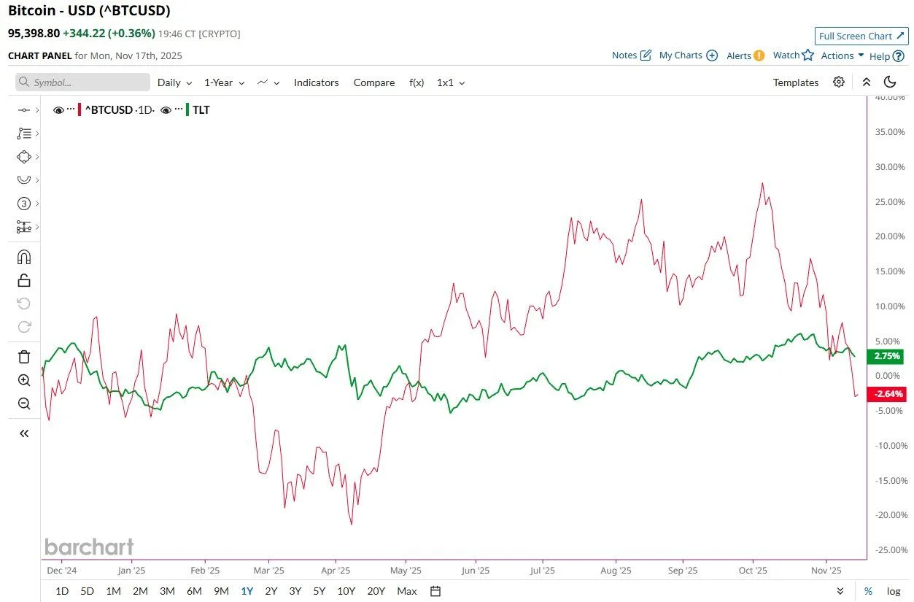The image size is (914, 602).
Task: Open the Actions dropdown menu
Action: [843, 55]
